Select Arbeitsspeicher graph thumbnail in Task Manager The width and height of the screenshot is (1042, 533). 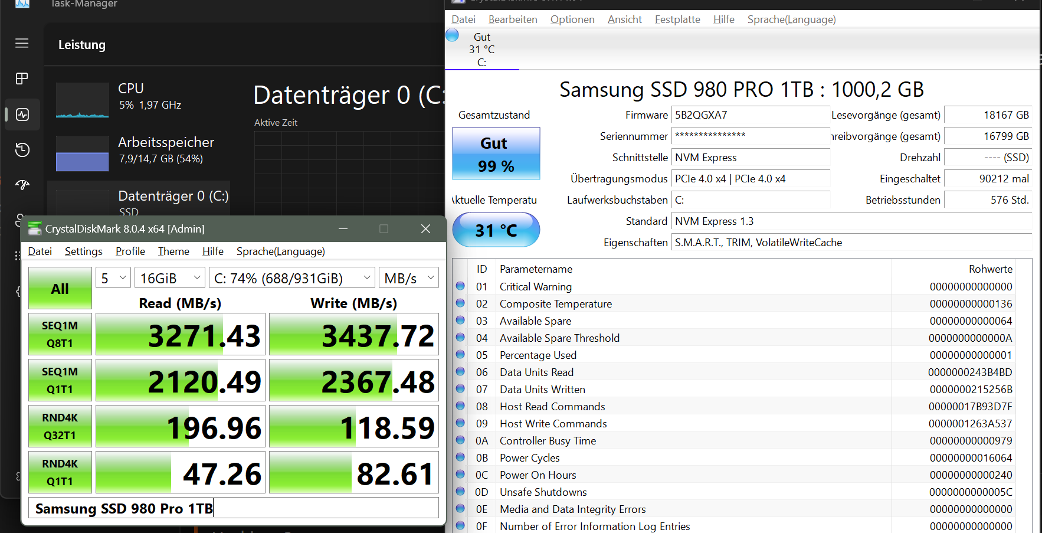(83, 153)
